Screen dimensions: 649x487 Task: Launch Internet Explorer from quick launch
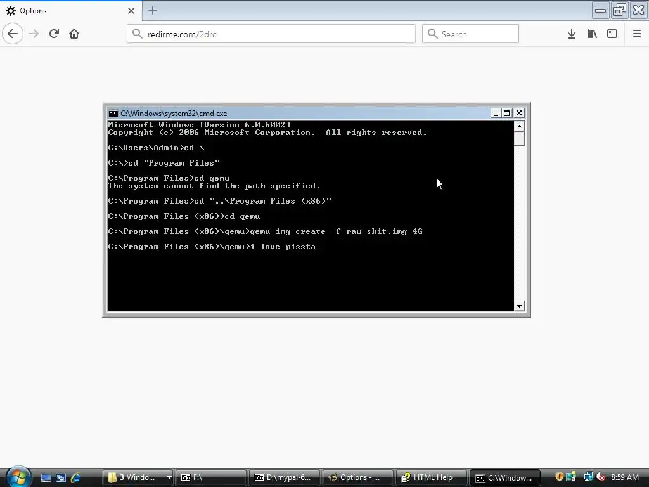(76, 477)
